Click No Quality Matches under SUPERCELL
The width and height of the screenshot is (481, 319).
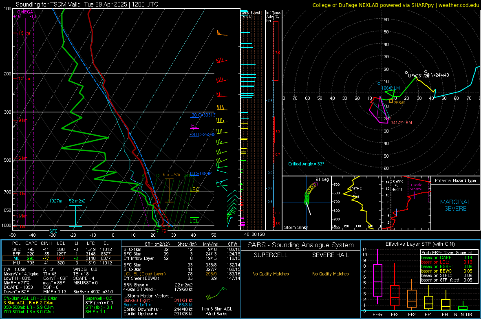click(271, 274)
